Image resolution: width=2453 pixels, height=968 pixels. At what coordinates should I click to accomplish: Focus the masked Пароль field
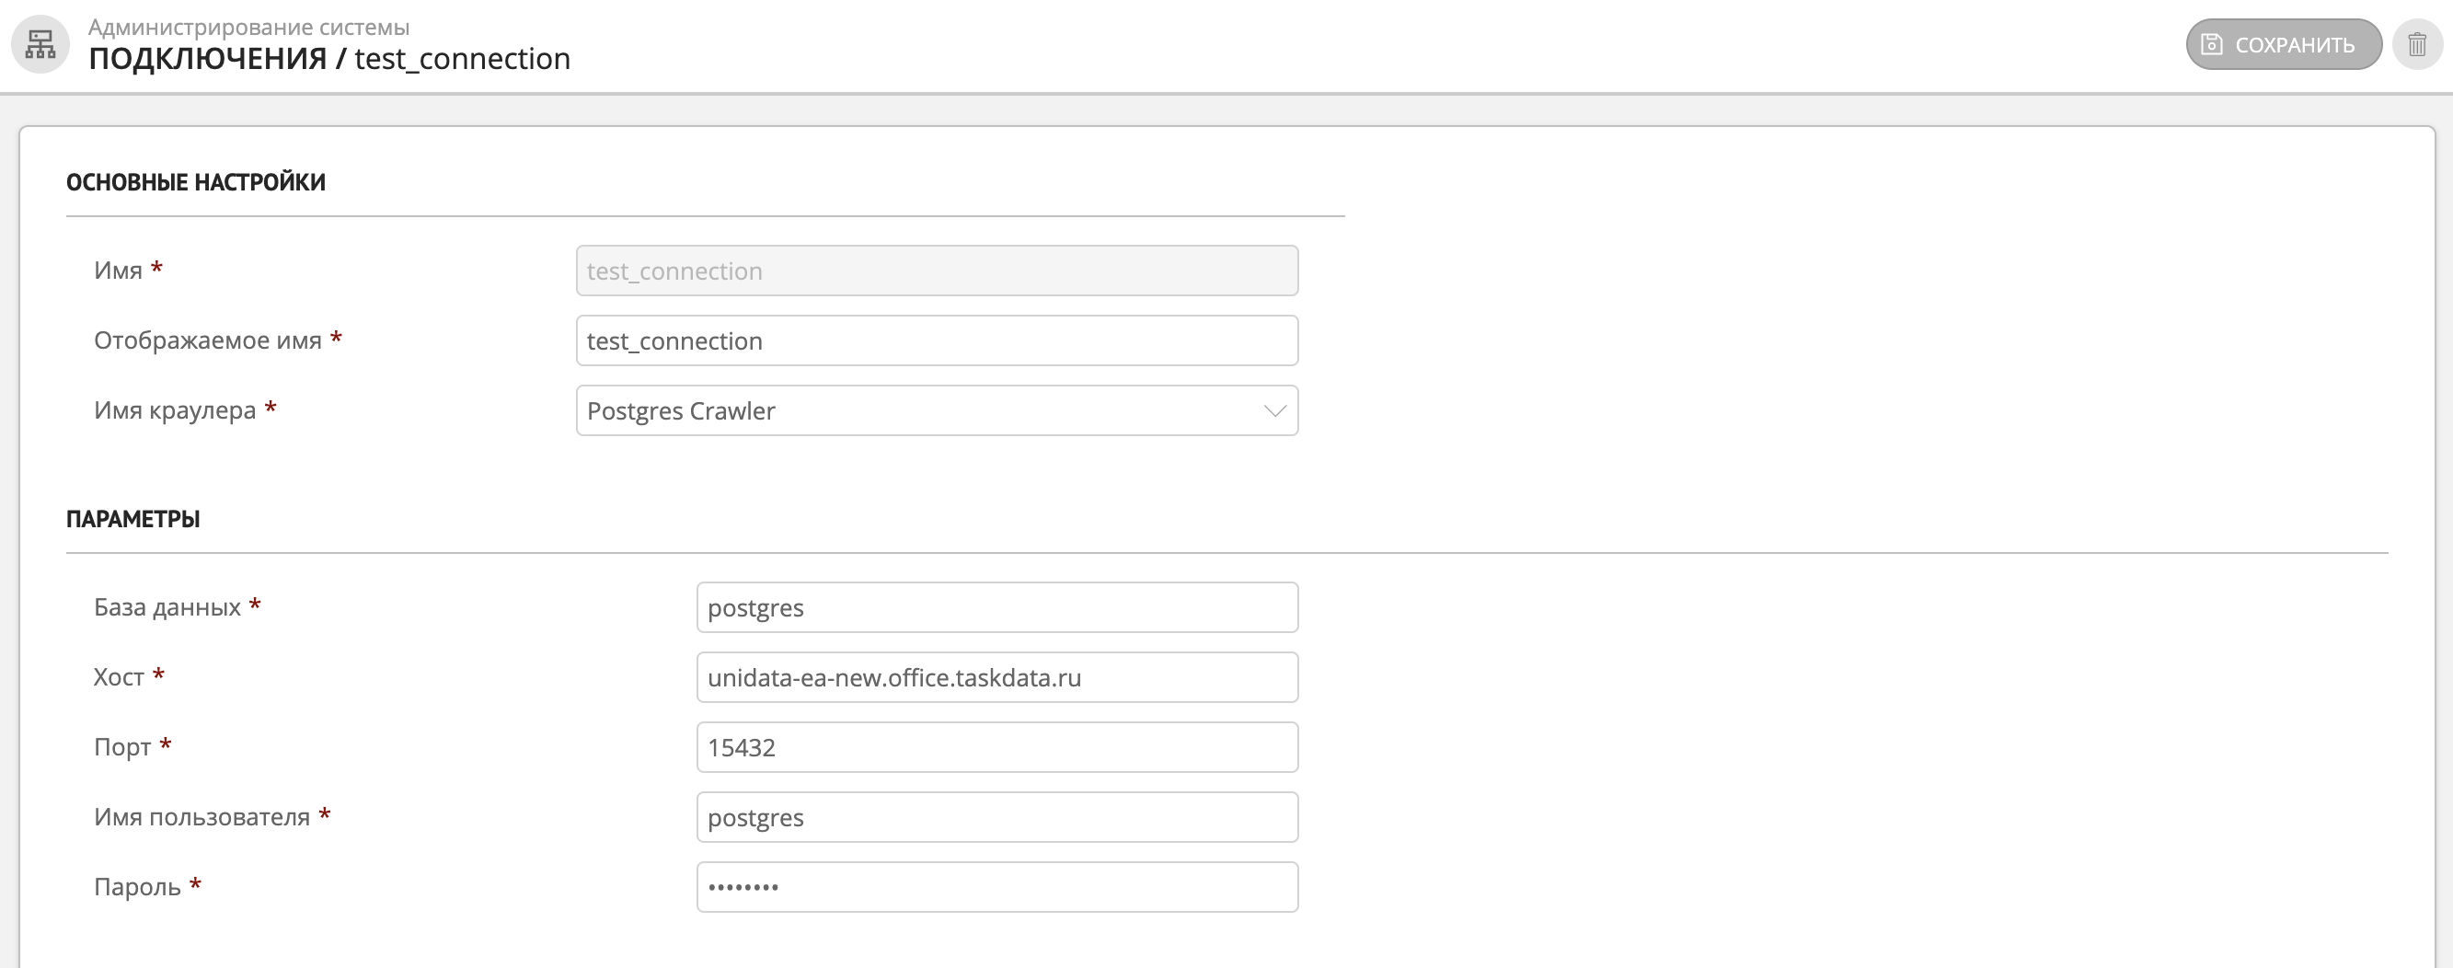coord(996,887)
